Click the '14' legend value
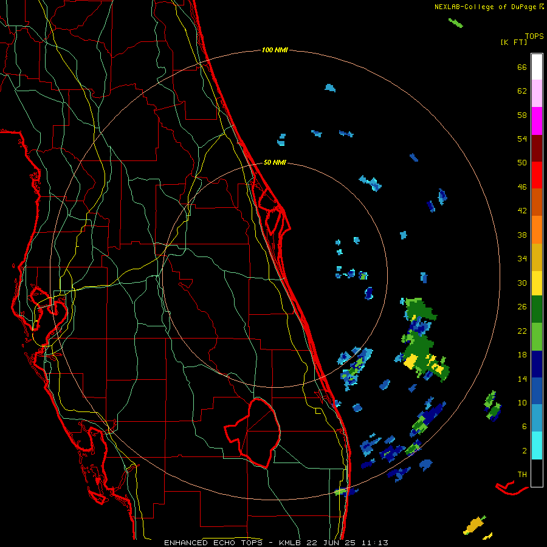The height and width of the screenshot is (547, 547). point(522,379)
